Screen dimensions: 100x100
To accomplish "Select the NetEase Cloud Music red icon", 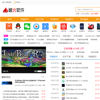I will [64, 26].
